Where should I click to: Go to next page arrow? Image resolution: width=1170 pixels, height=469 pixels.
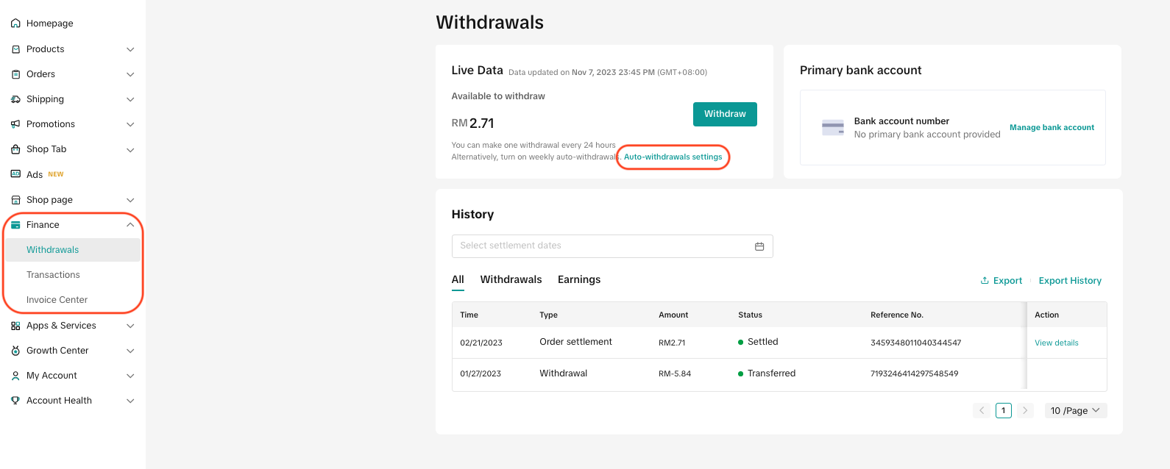point(1025,411)
